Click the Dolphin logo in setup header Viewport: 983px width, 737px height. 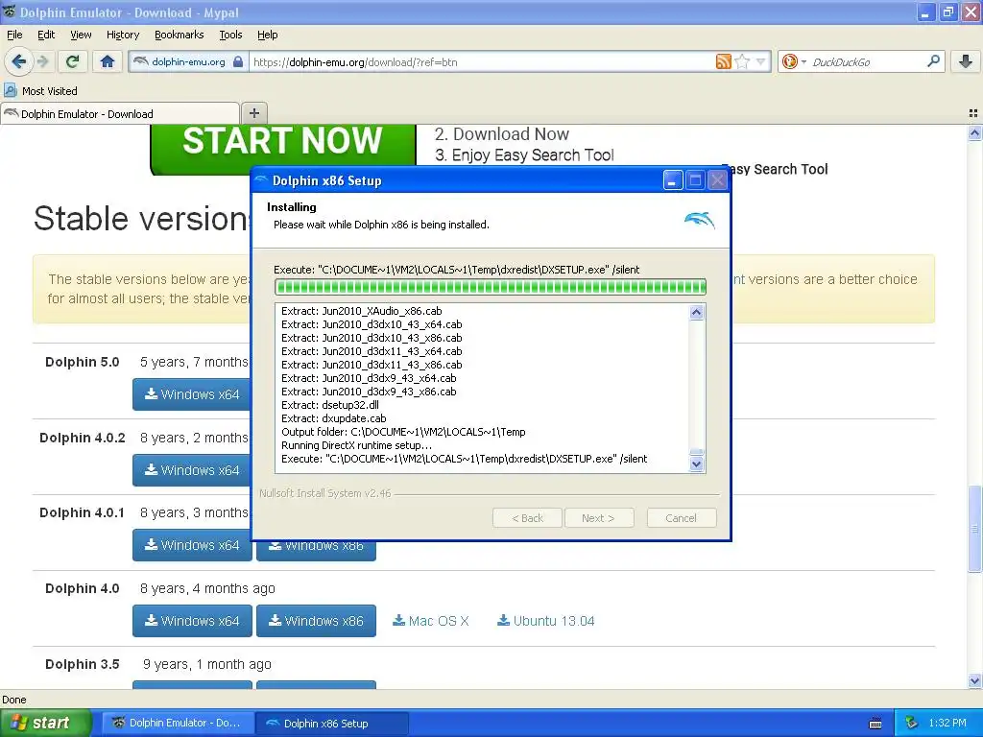pyautogui.click(x=699, y=220)
